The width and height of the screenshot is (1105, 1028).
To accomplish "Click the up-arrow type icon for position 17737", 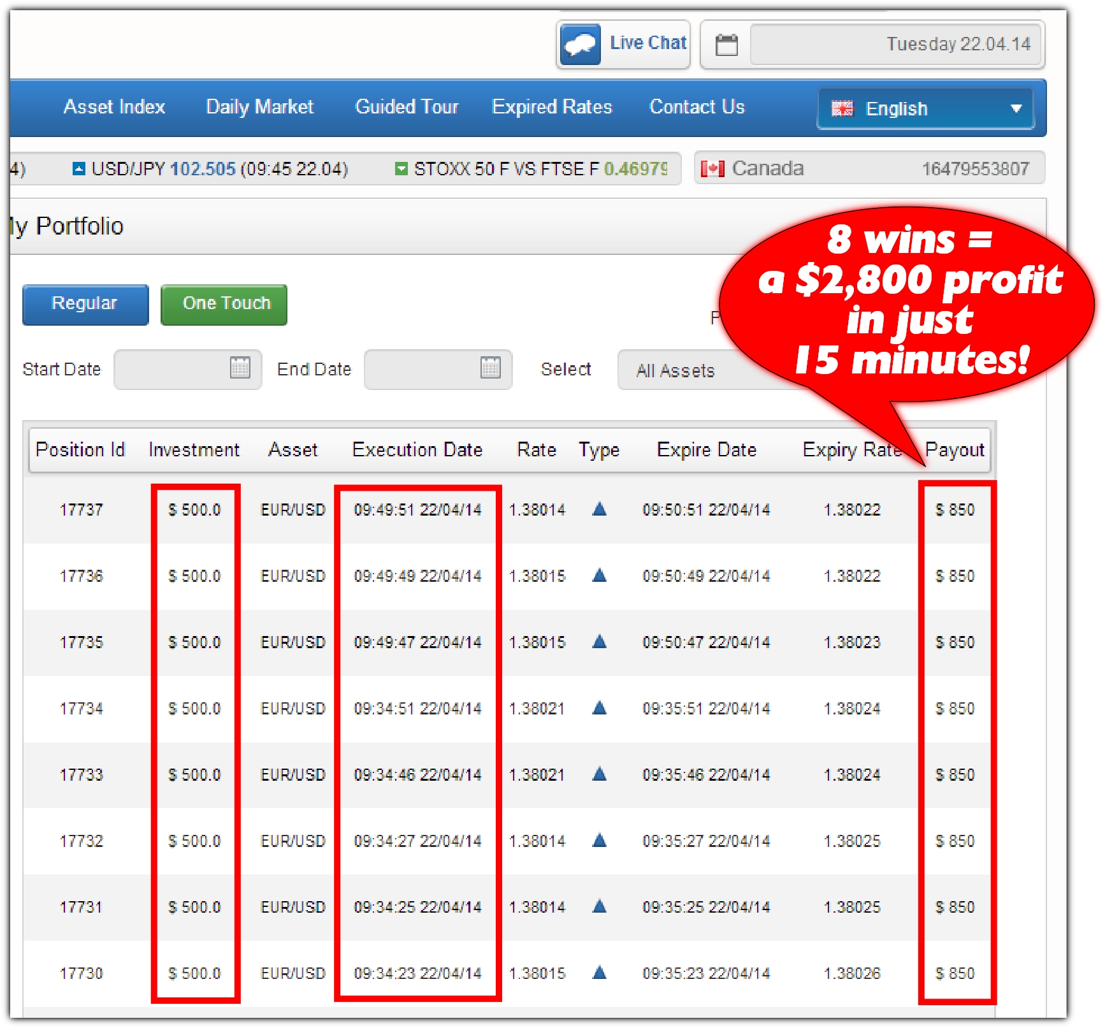I will coord(599,509).
